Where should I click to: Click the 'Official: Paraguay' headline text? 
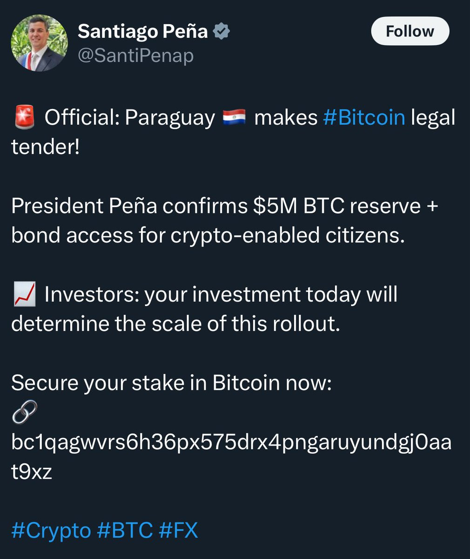click(x=130, y=118)
